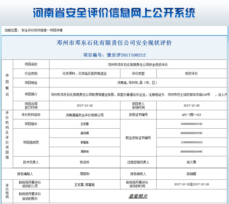
Task: Click the 项目组成员 label
Action: [31, 142]
